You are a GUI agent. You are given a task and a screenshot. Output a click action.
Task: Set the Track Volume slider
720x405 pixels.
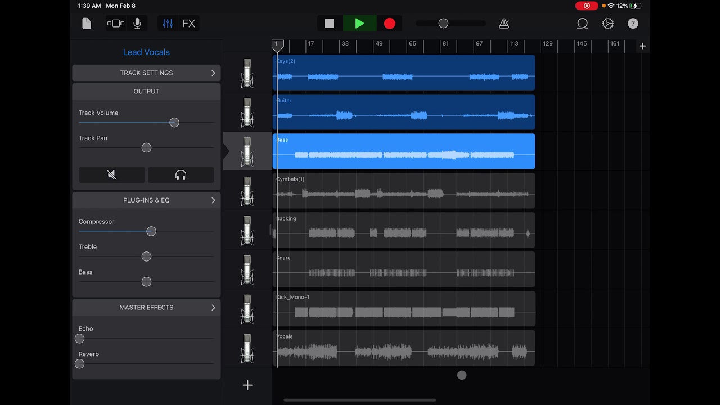[x=174, y=123]
